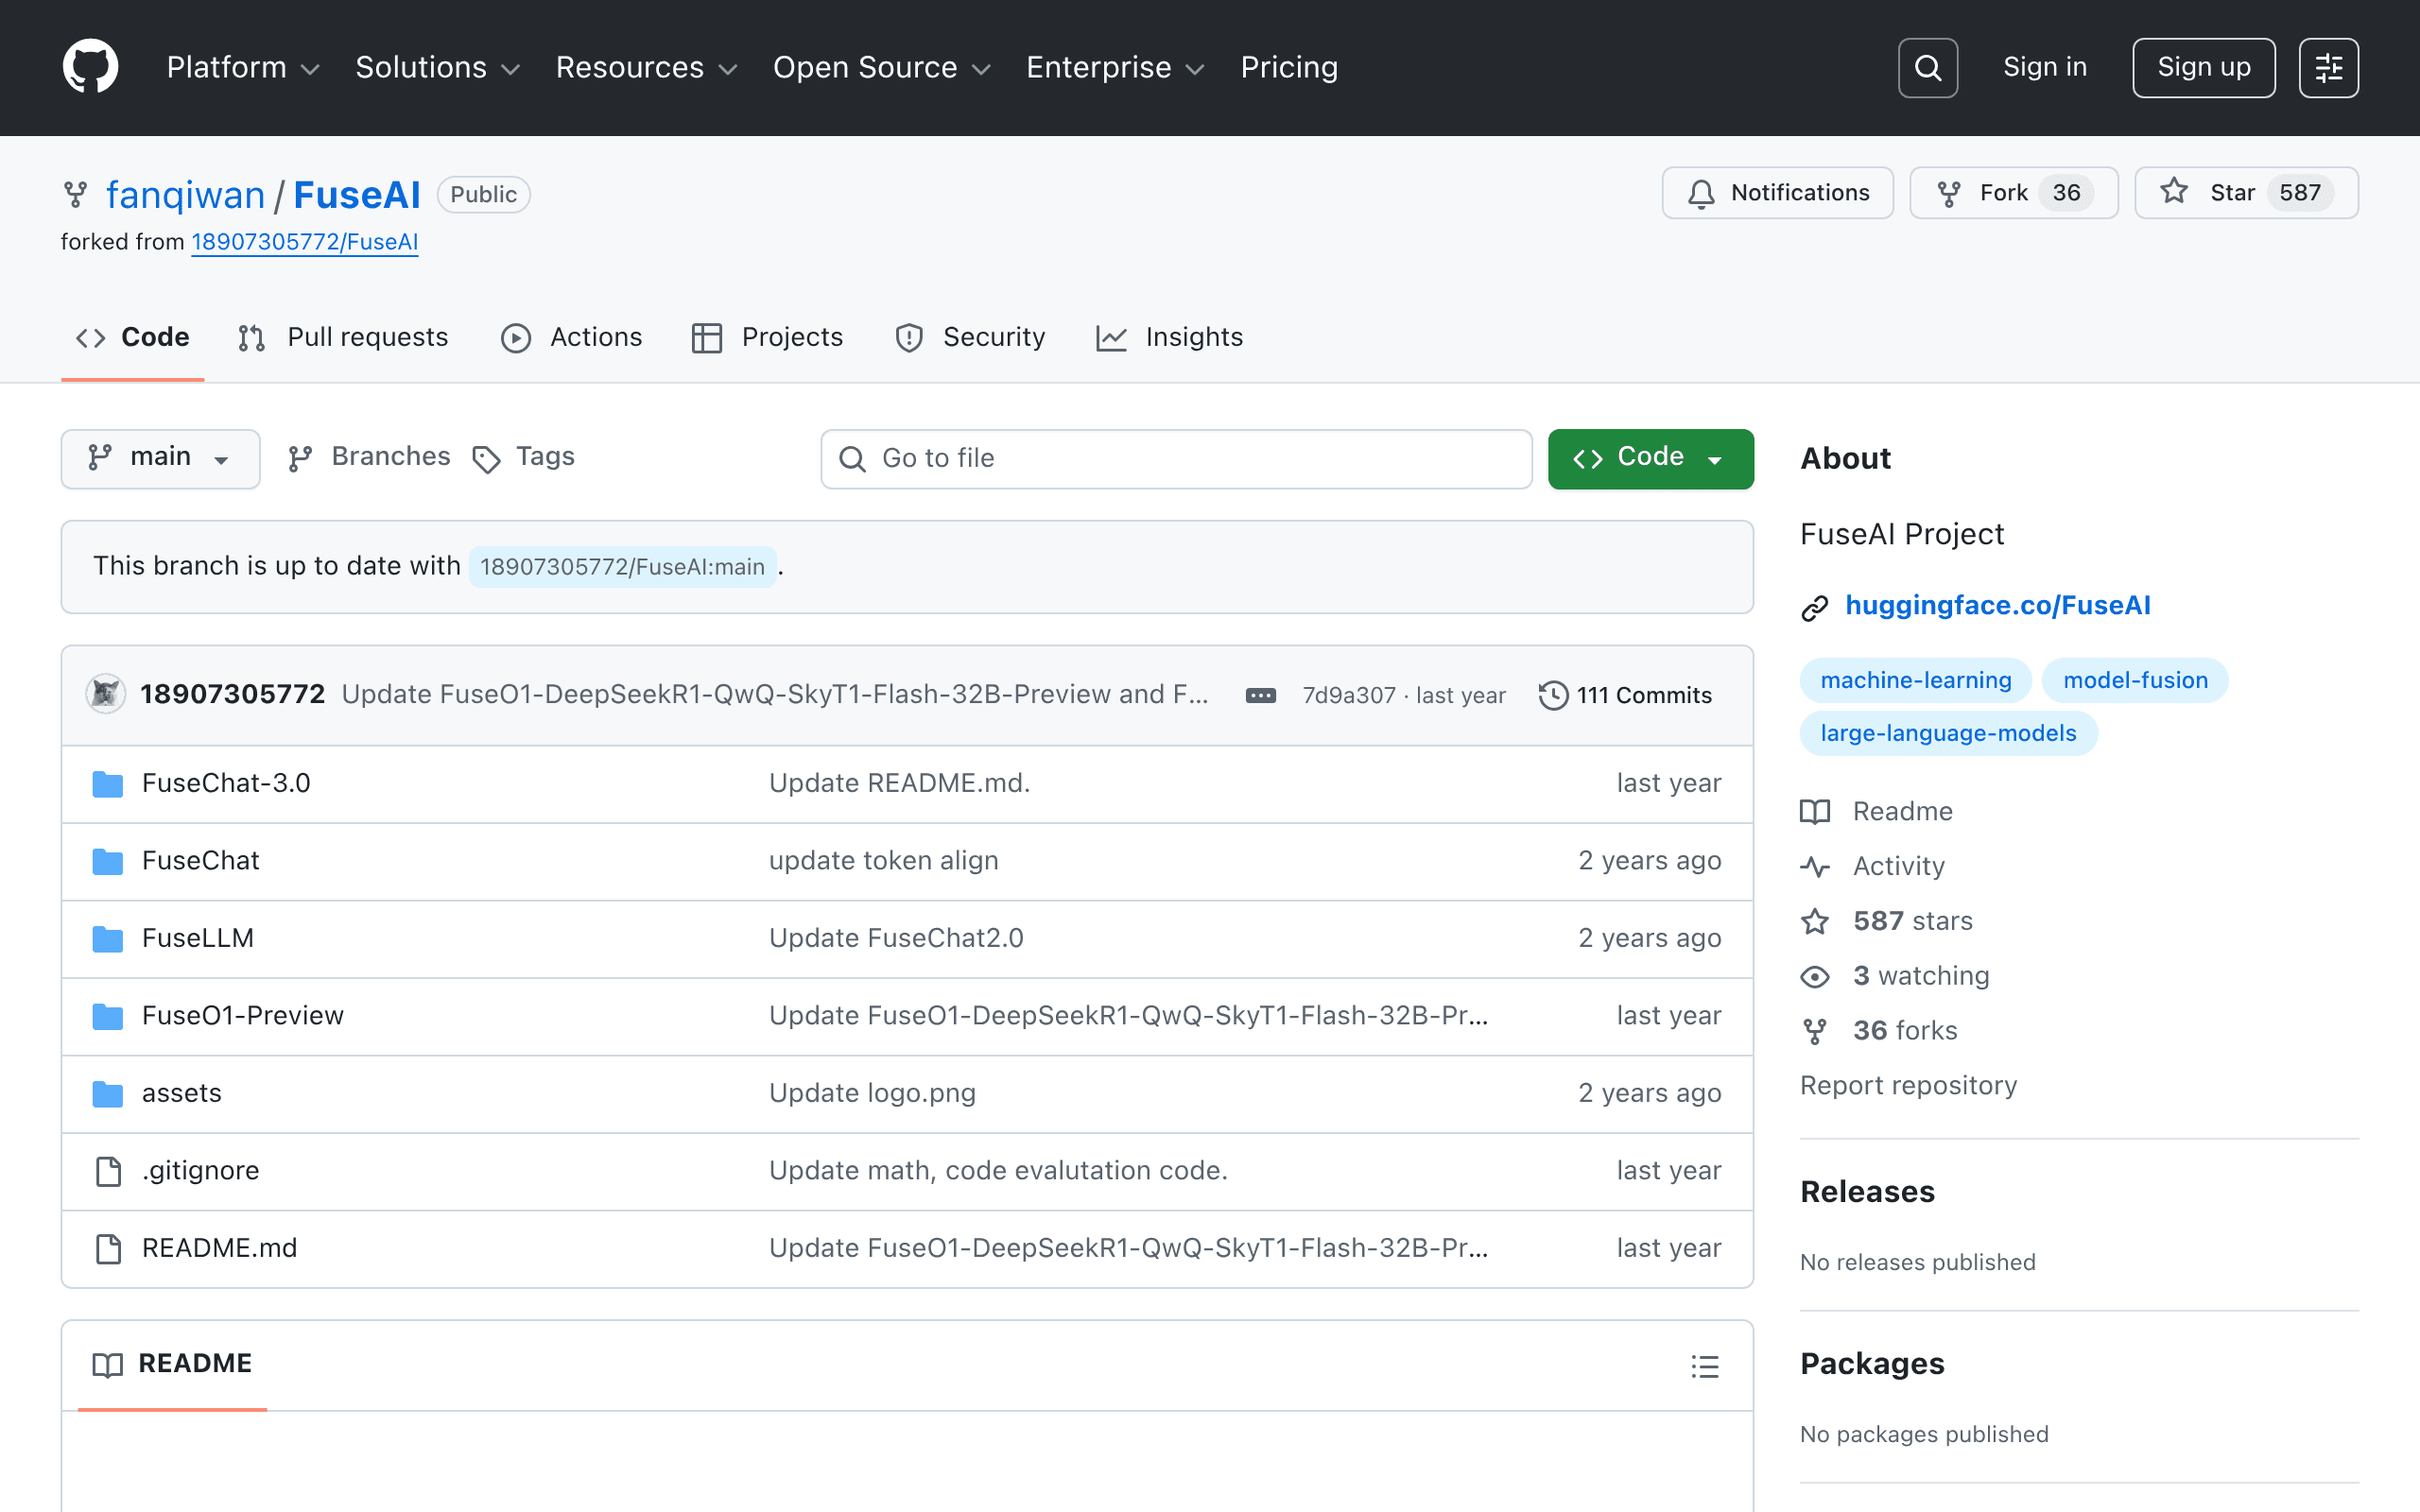Expand commit message ellipsis button
The height and width of the screenshot is (1512, 2420).
coord(1260,695)
